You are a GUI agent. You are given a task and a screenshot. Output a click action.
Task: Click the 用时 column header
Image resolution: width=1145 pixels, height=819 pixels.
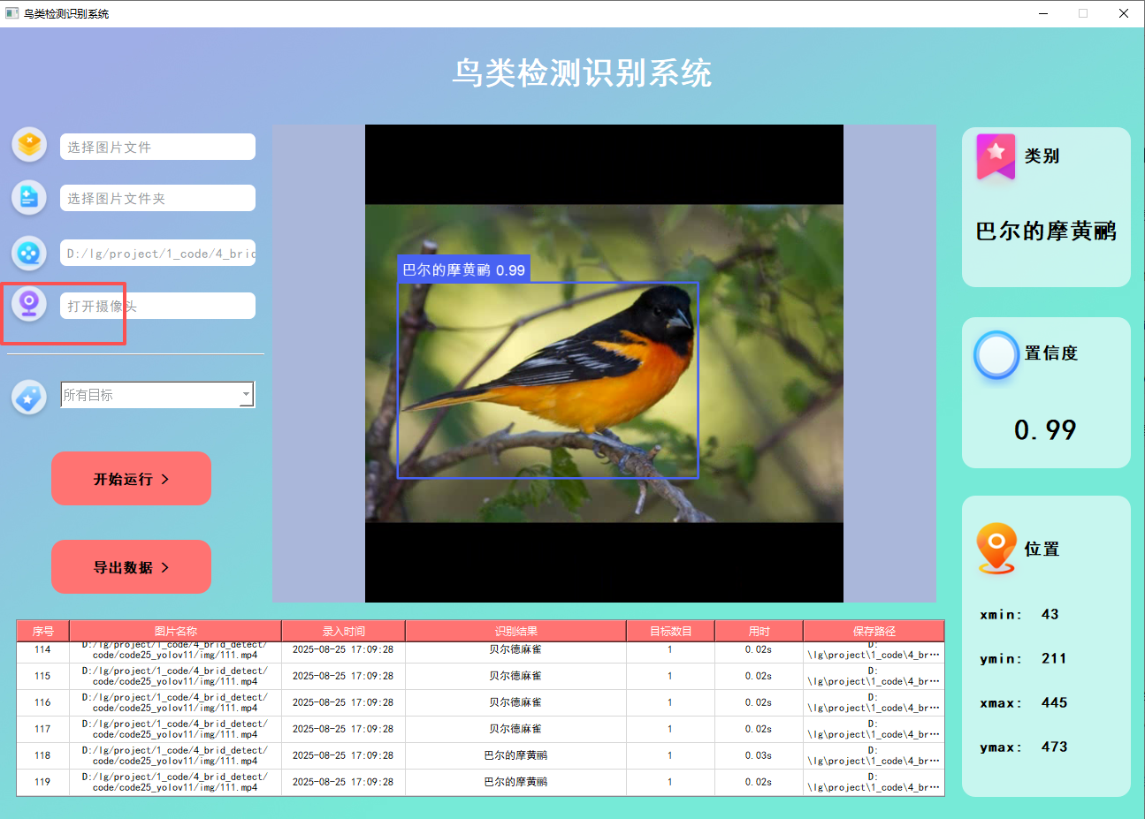coord(760,631)
